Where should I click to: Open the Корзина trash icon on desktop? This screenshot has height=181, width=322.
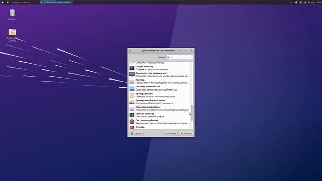click(x=12, y=13)
